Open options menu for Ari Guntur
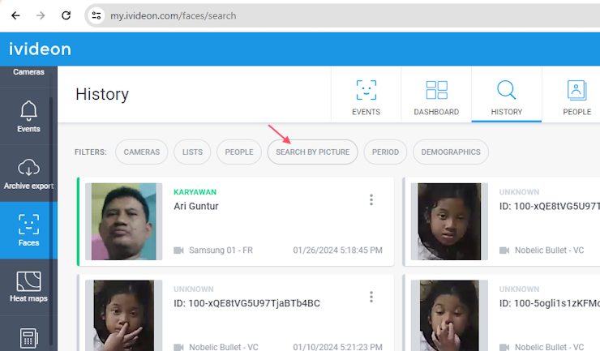 (371, 199)
